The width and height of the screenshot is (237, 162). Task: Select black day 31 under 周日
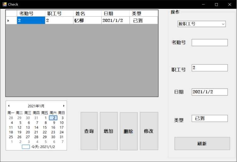pos(62,137)
